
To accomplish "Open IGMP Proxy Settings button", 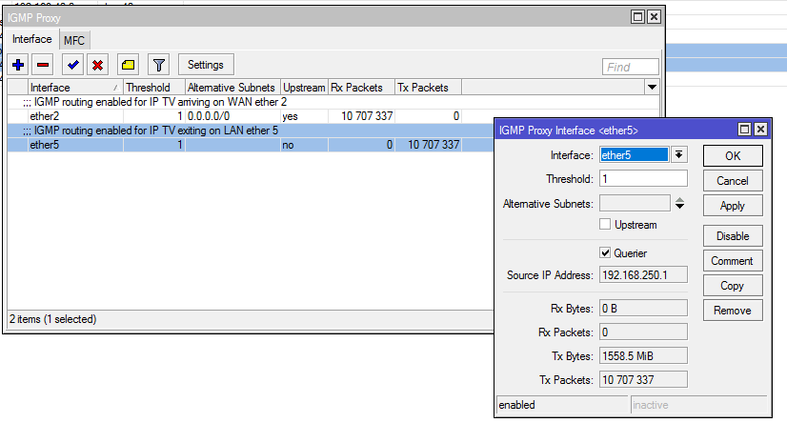I will point(205,65).
